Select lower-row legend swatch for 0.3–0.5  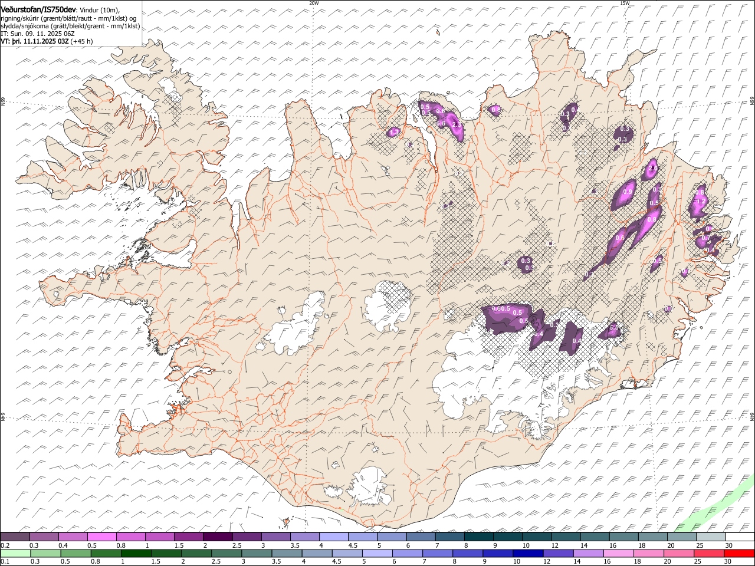point(46,554)
